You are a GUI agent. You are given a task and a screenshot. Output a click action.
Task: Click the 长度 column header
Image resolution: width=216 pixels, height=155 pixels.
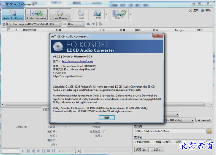(x=122, y=30)
